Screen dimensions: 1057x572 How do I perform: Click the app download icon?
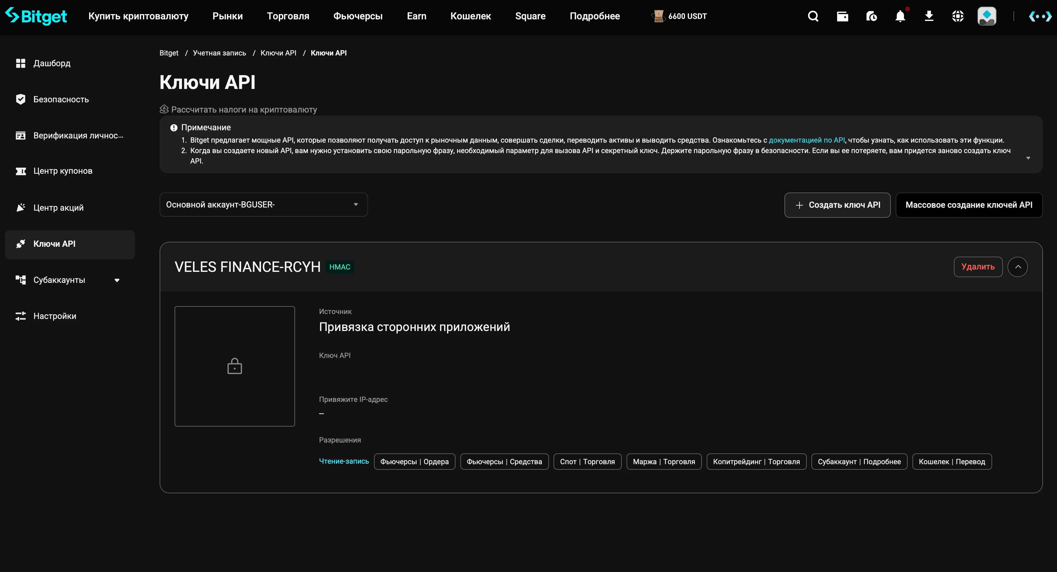(x=929, y=16)
